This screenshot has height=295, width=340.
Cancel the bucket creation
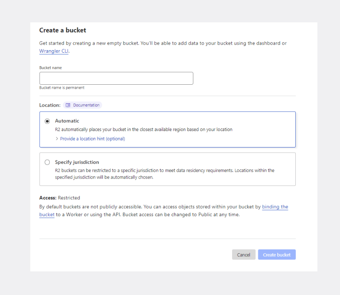(x=244, y=255)
